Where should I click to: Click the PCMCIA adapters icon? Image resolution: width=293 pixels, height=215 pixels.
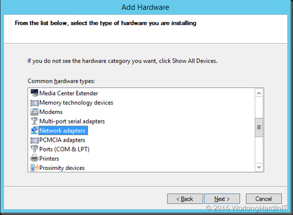pyautogui.click(x=35, y=140)
